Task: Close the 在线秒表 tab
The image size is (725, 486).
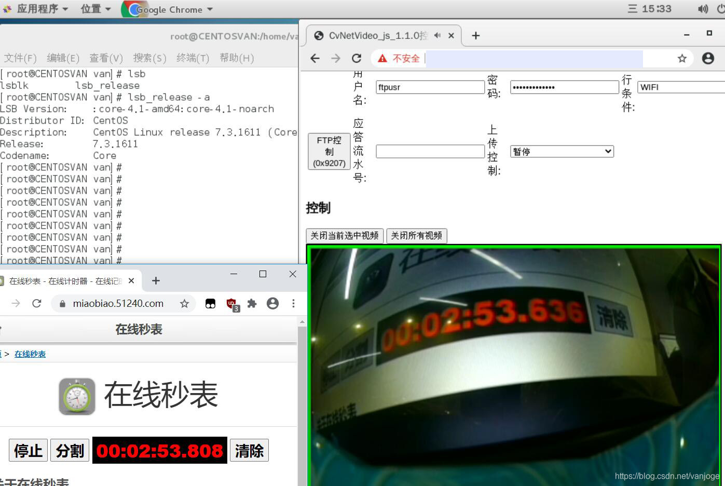Action: point(131,281)
